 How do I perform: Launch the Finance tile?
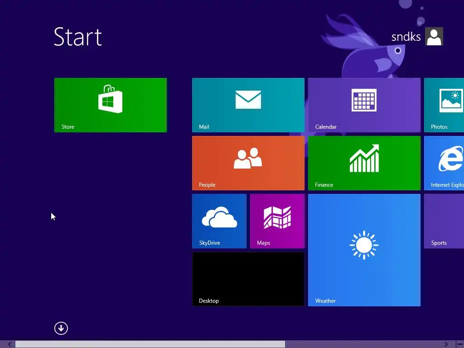364,163
